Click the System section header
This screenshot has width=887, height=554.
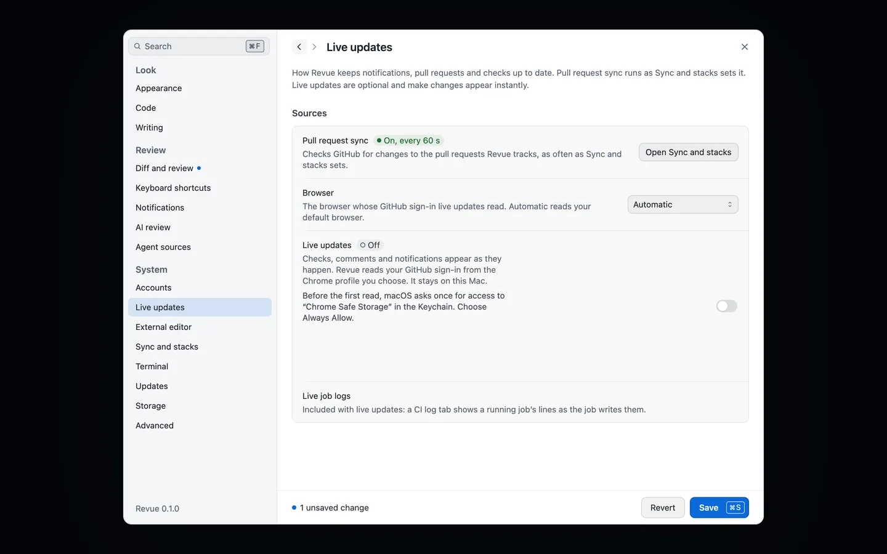click(152, 270)
